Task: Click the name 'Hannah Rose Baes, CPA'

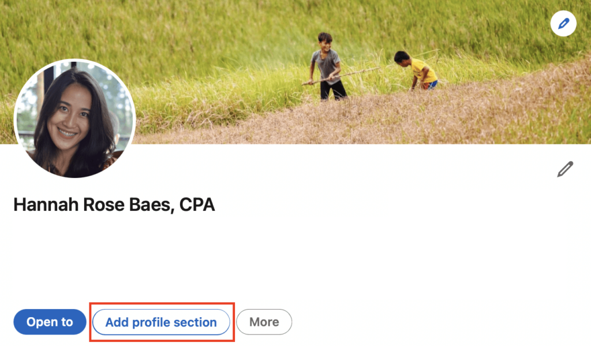Action: click(x=114, y=205)
